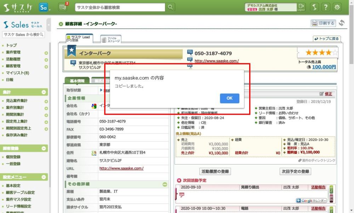Click the Logout icon
Image resolution: width=354 pixels, height=213 pixels.
301,7
